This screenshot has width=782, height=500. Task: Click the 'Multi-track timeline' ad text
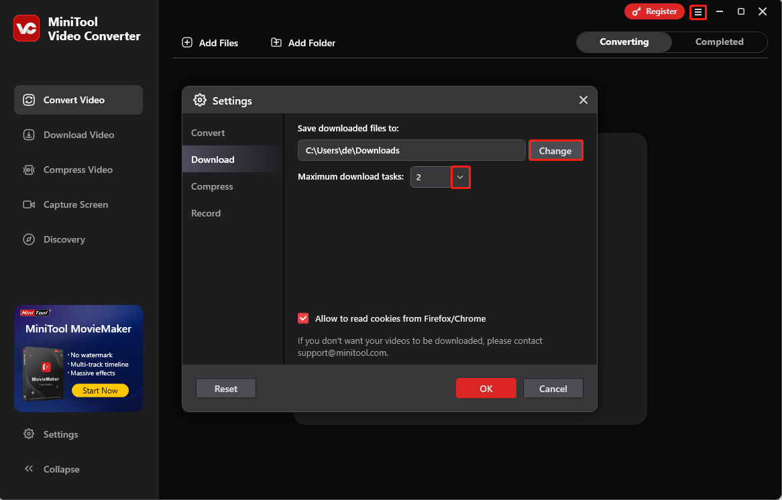point(100,364)
